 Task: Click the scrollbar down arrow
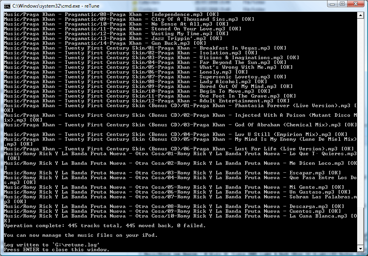(360, 248)
